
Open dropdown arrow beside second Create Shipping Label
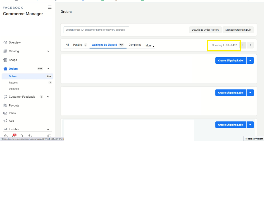[x=250, y=93]
